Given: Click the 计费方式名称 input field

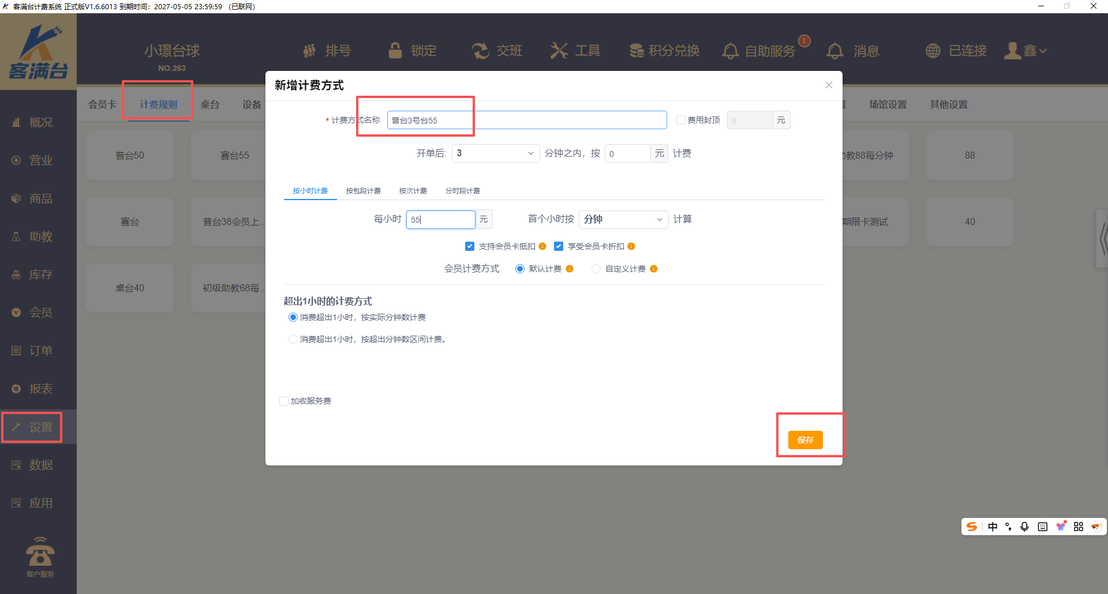Looking at the screenshot, I should tap(526, 120).
